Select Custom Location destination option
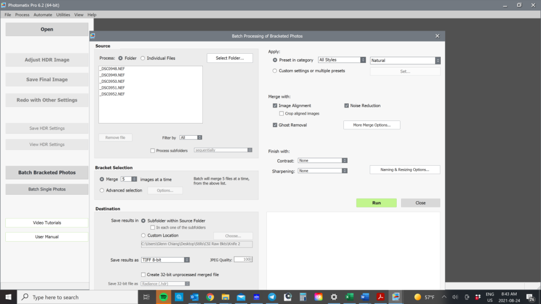541x304 pixels. (143, 235)
